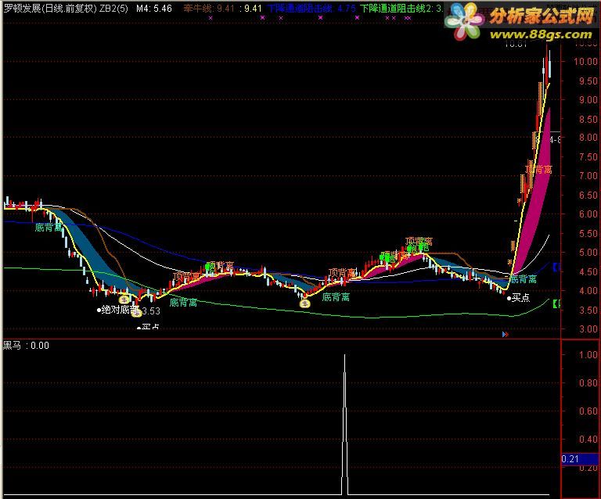Click the 1.00 label on lower axis
The height and width of the screenshot is (499, 601).
point(588,354)
